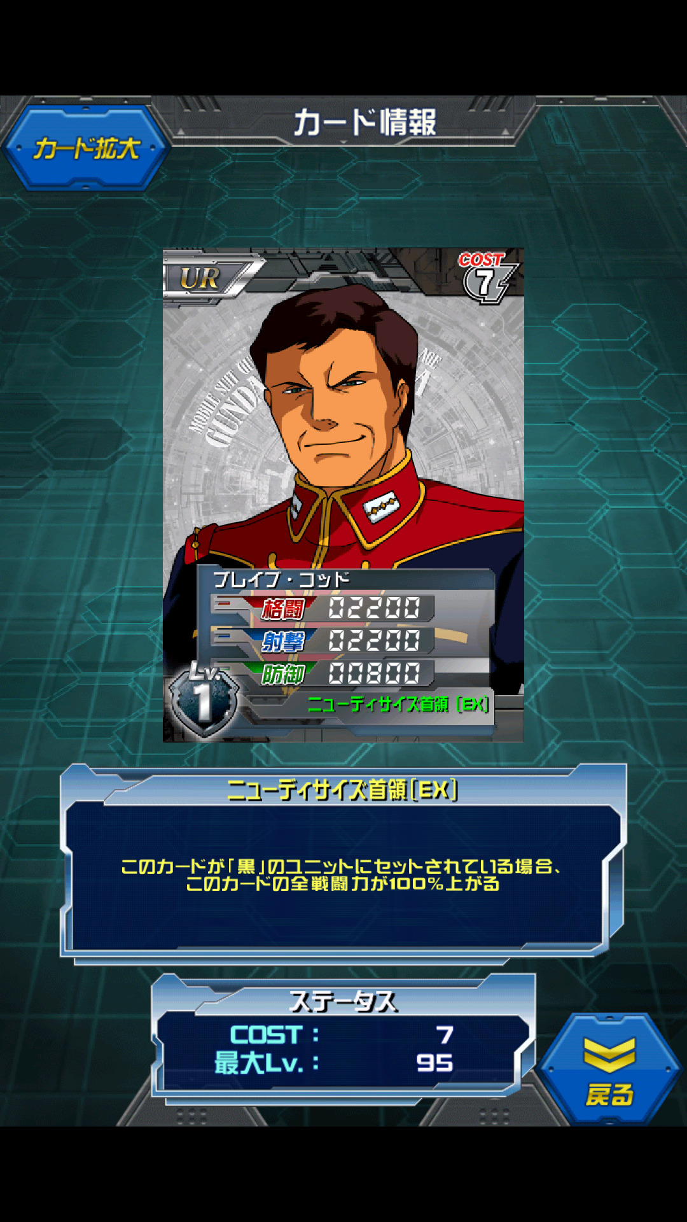Tap the カード情報 header title
This screenshot has width=687, height=1222.
[x=364, y=122]
